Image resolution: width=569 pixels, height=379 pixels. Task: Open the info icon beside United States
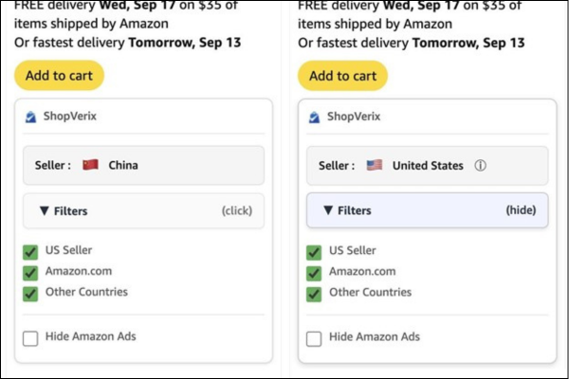pos(480,165)
